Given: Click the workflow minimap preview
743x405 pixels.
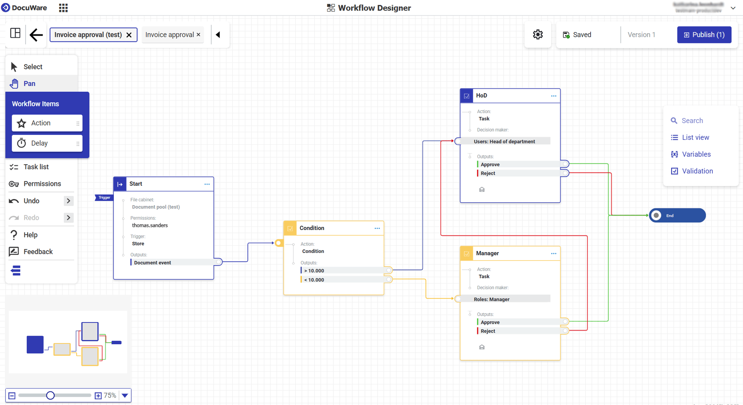Looking at the screenshot, I should 68,342.
